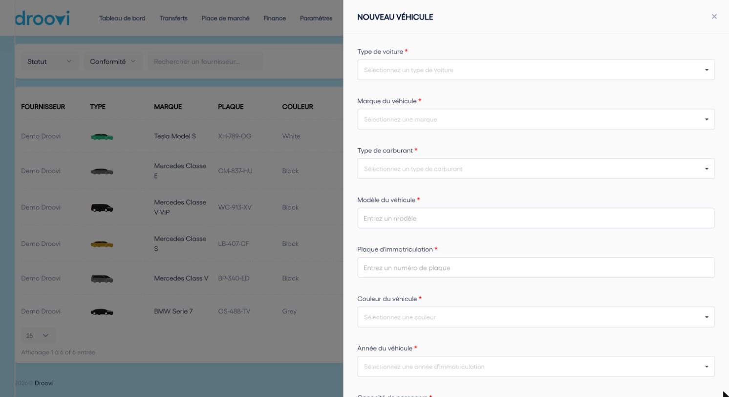Close the Nouveau véhicule panel
729x397 pixels.
714,17
